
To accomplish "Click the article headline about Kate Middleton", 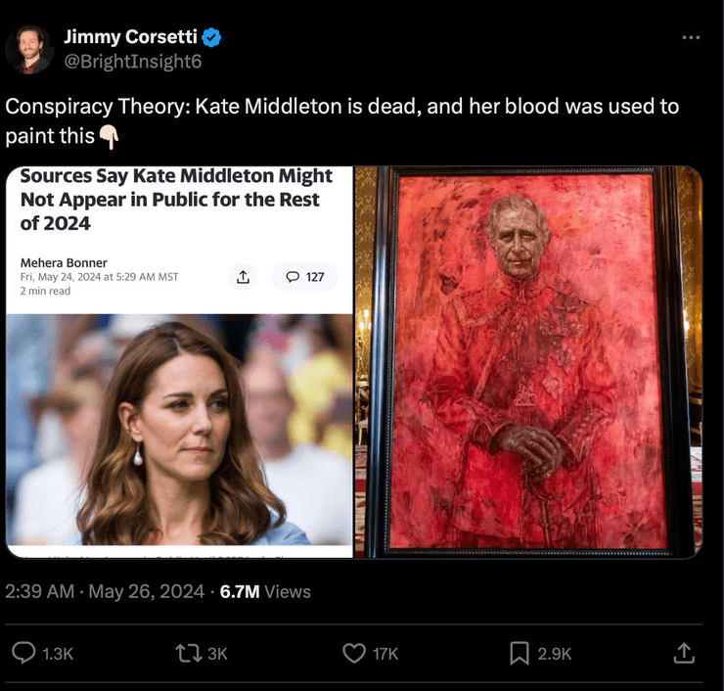I will pos(176,199).
